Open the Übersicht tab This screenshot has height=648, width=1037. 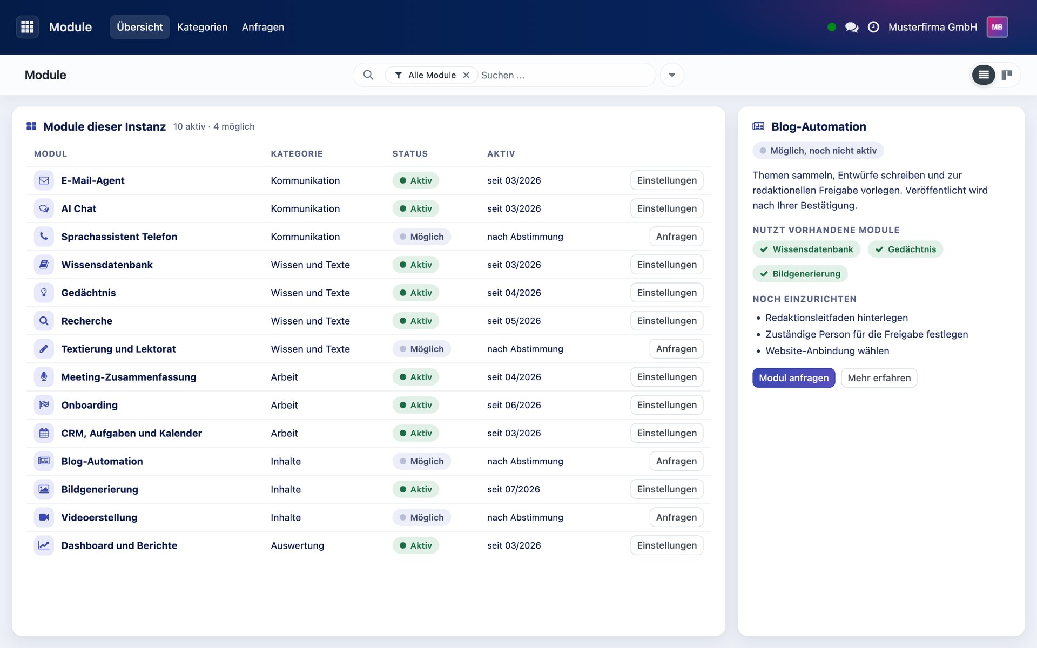[x=139, y=27]
